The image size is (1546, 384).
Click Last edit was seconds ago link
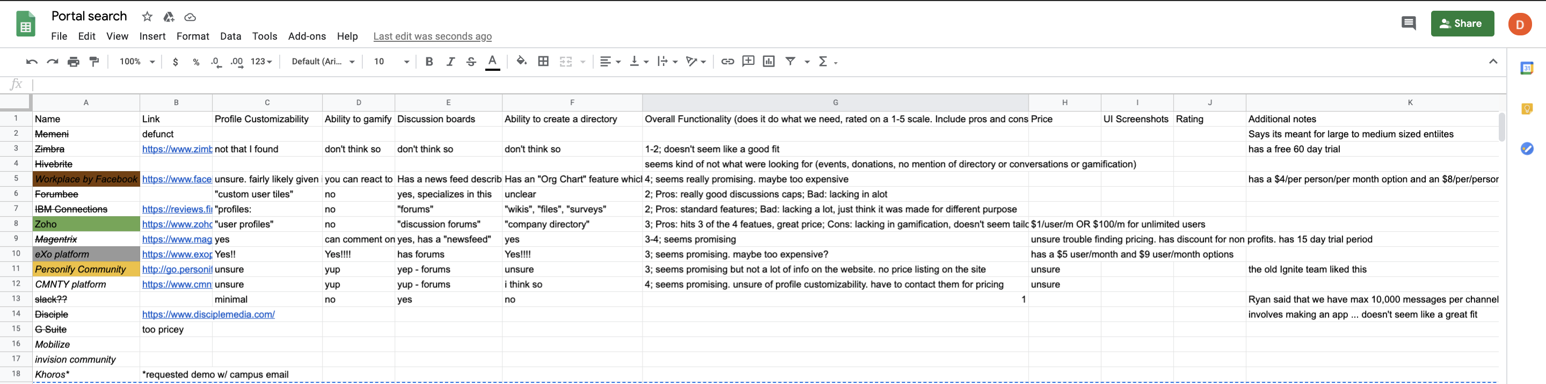432,36
